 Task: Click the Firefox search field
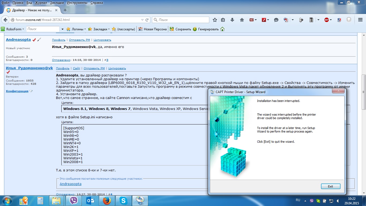point(182,20)
